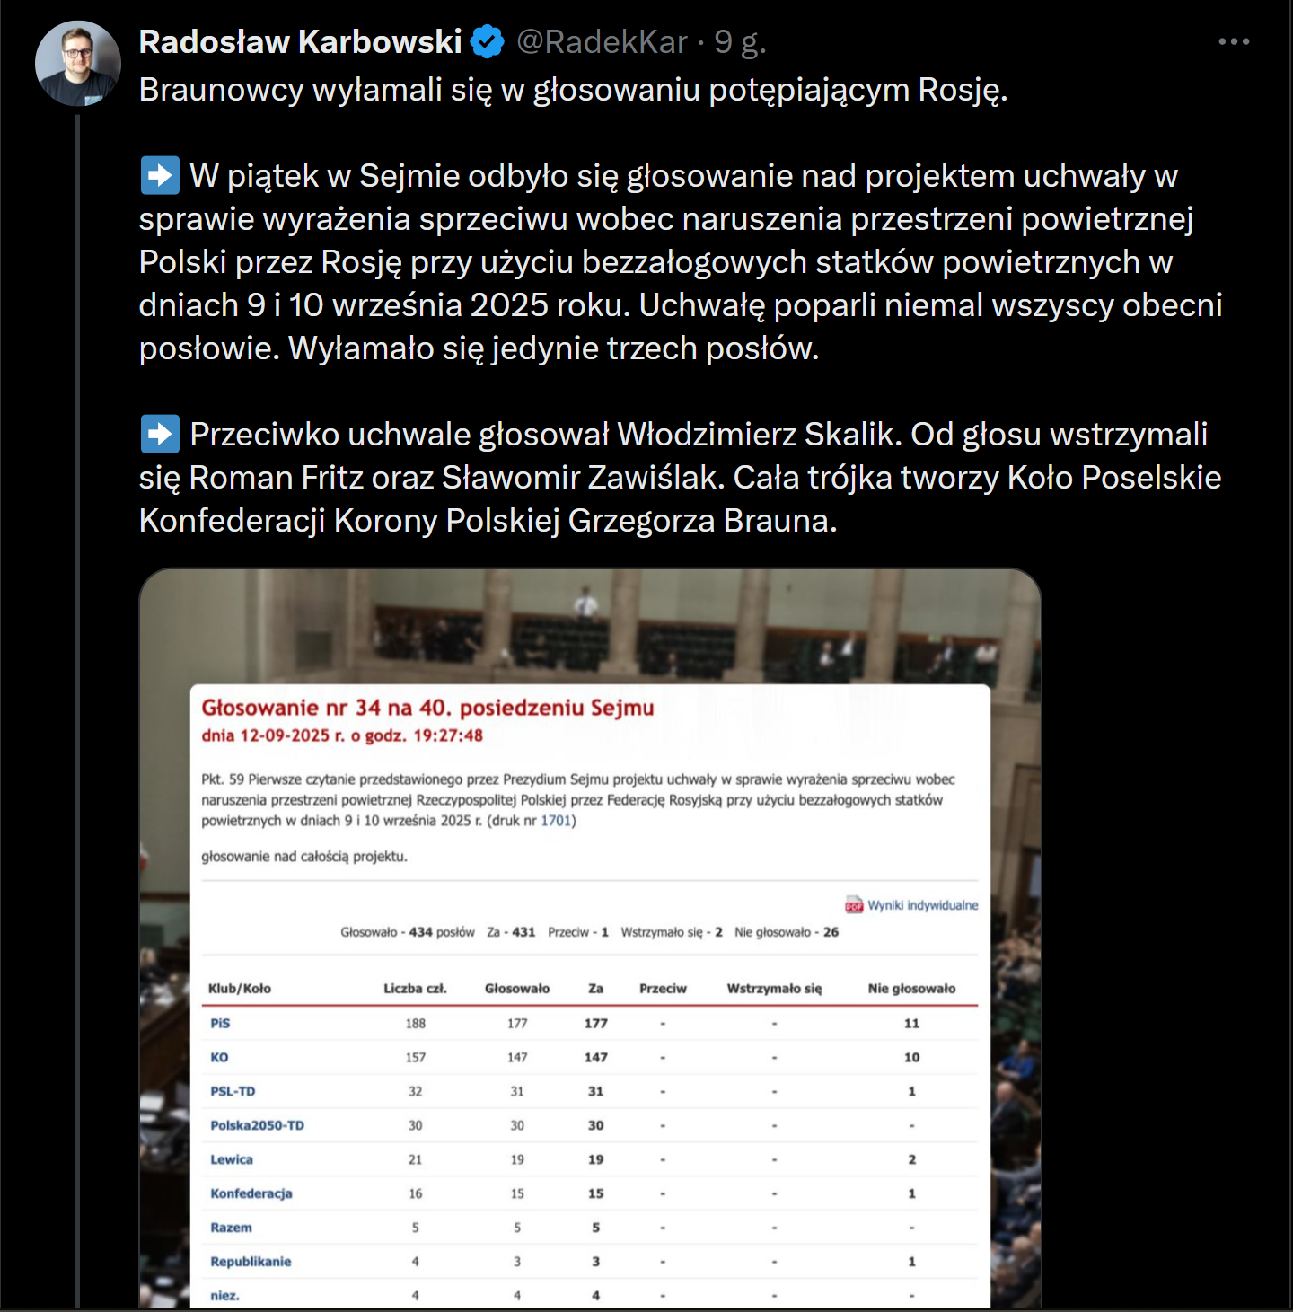
Task: Click the first blue arrow emoji
Action: tap(160, 176)
